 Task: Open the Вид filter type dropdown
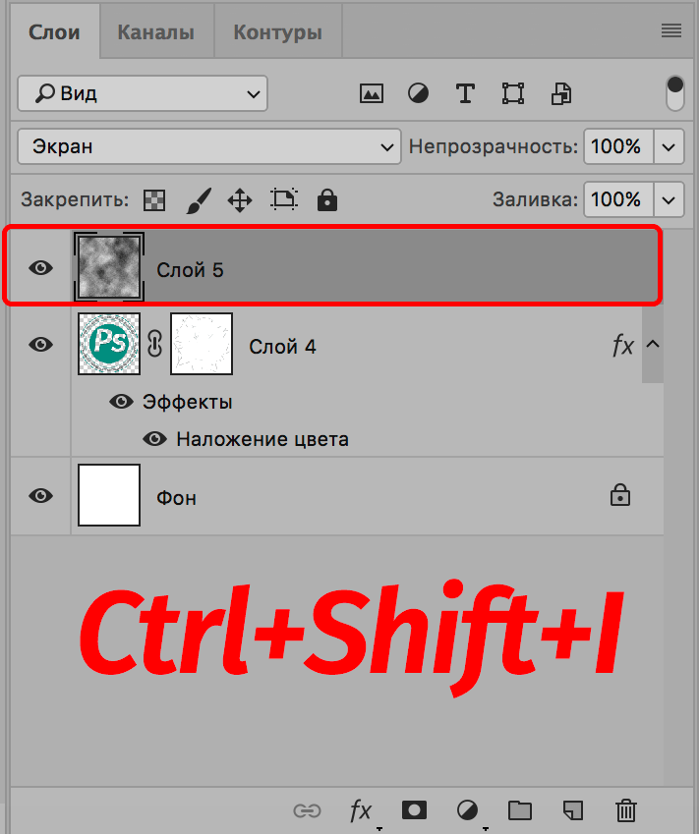click(143, 93)
